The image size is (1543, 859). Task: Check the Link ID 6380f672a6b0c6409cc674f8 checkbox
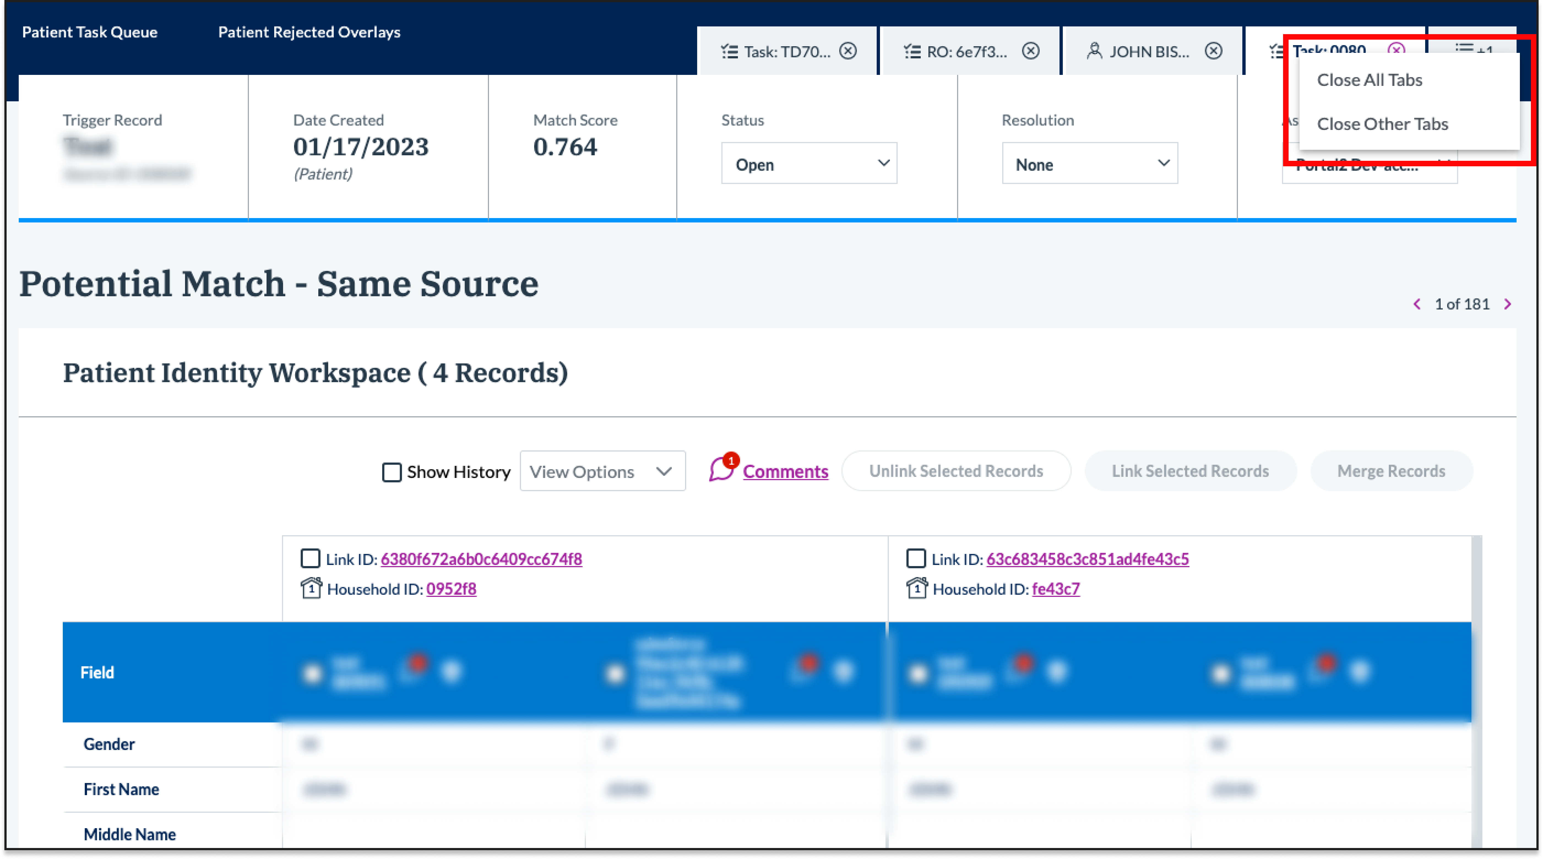click(x=310, y=558)
